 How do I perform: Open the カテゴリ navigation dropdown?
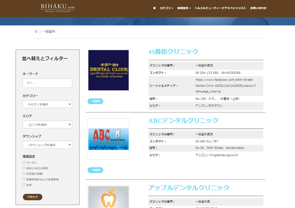click(x=166, y=8)
